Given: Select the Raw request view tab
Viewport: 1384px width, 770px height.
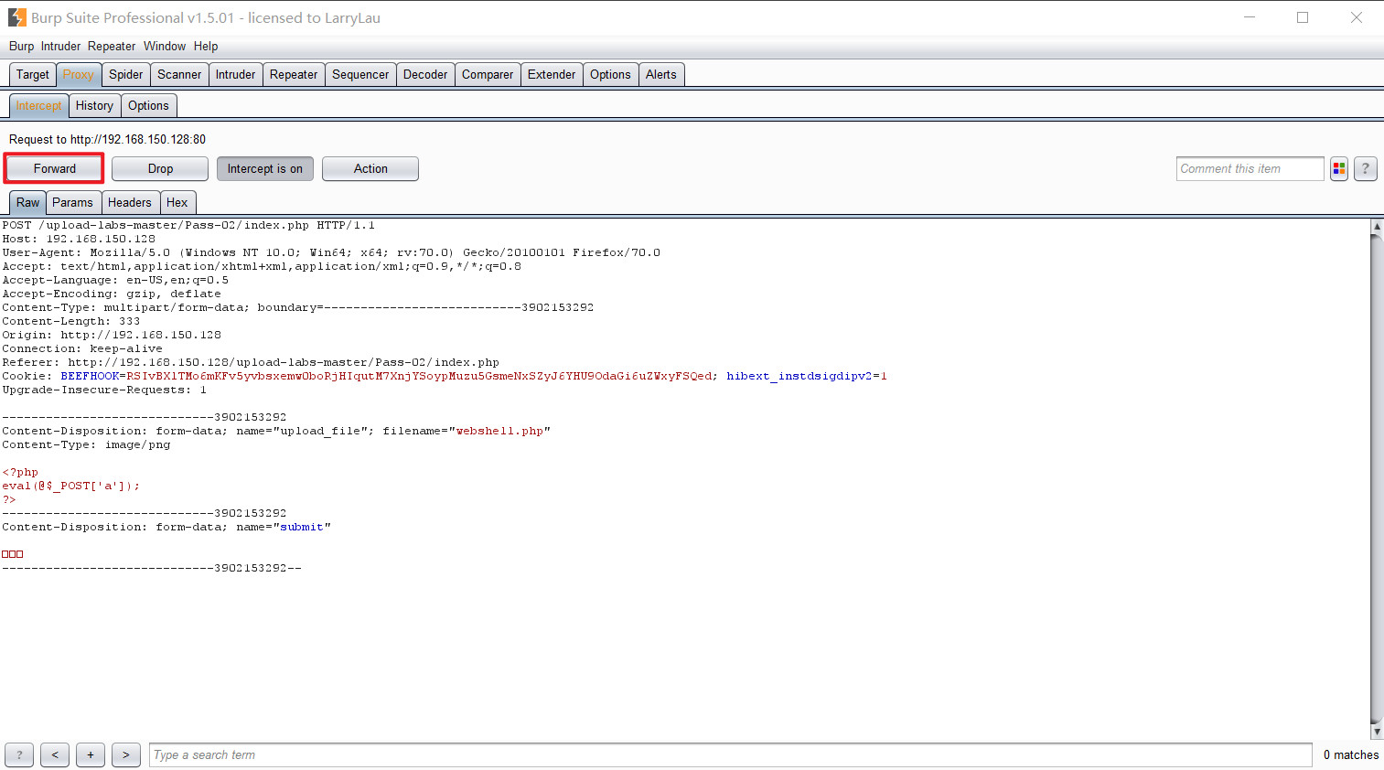Looking at the screenshot, I should click(28, 203).
